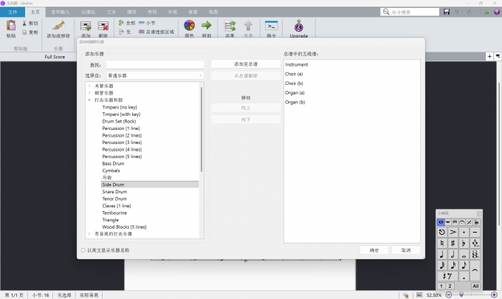Select the eighth note on keypad
Screen dimensions: 502x299
coord(464,265)
